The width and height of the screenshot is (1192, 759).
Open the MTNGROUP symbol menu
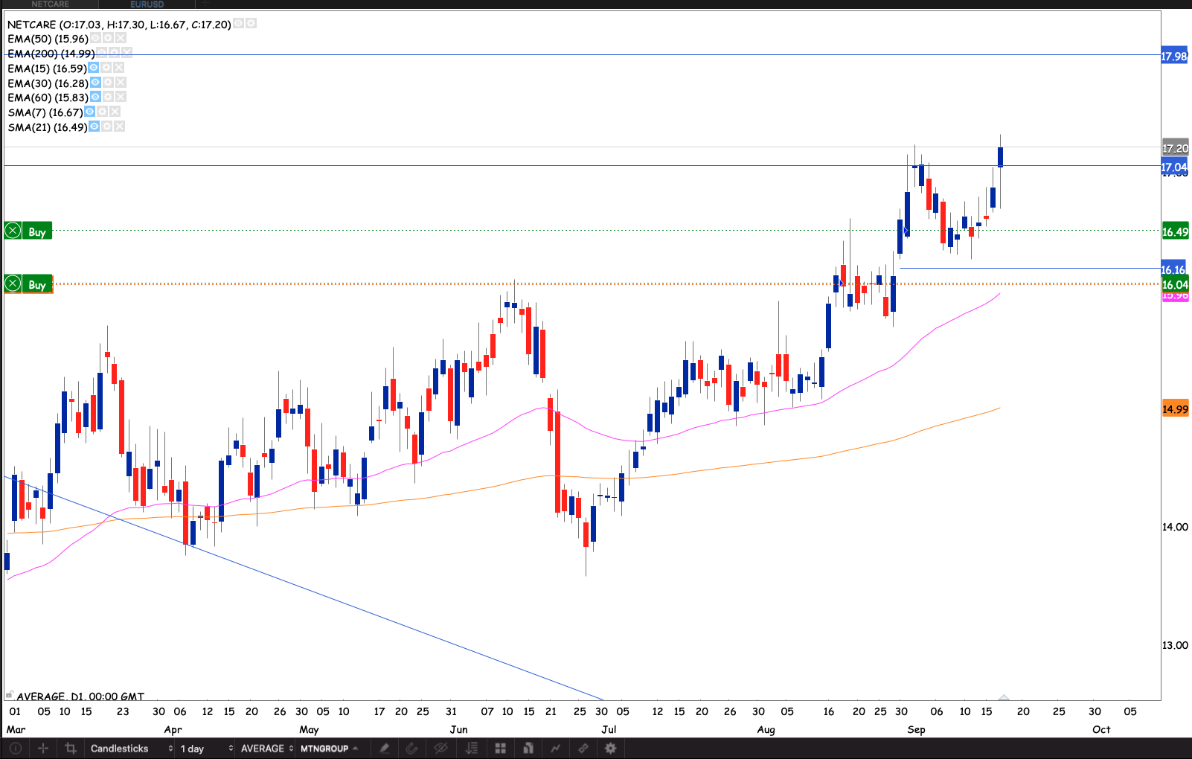pyautogui.click(x=329, y=749)
